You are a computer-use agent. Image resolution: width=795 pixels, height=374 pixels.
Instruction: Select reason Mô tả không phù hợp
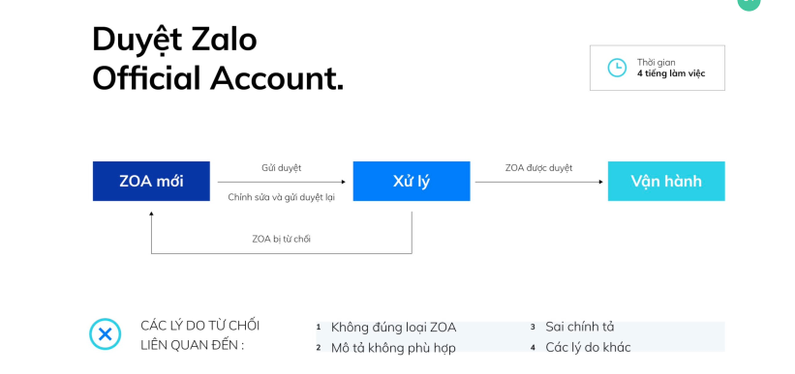click(x=393, y=348)
